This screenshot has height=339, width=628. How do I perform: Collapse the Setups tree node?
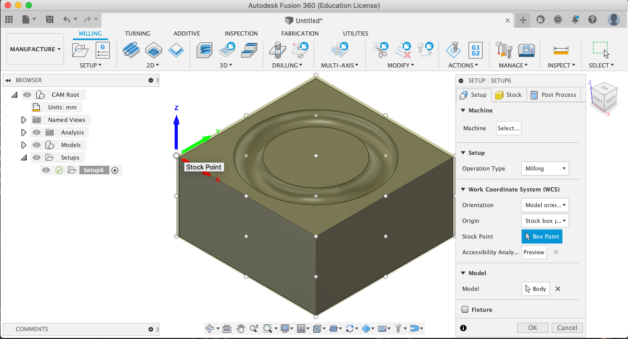(24, 157)
